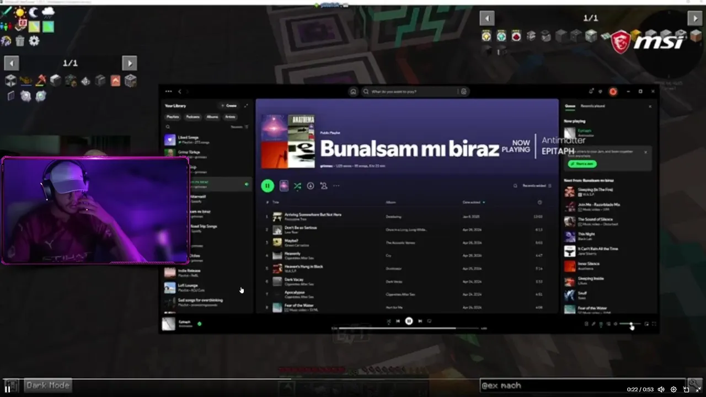
Task: Dismiss the Jam invitation card
Action: click(645, 152)
